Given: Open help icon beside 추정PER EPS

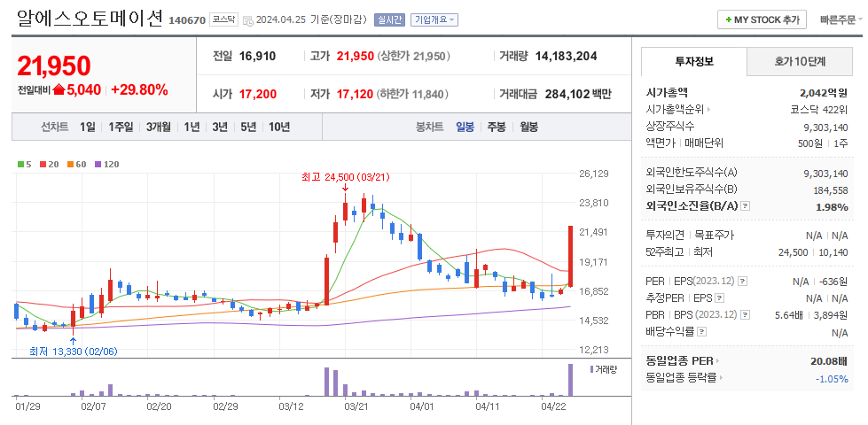Looking at the screenshot, I should [x=719, y=298].
